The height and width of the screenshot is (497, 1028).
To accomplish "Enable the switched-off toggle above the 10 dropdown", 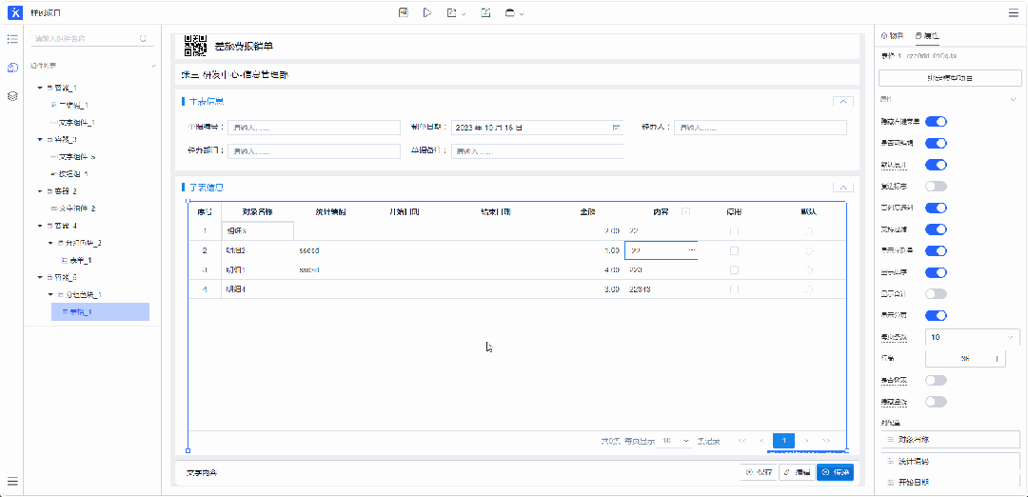I will [936, 294].
